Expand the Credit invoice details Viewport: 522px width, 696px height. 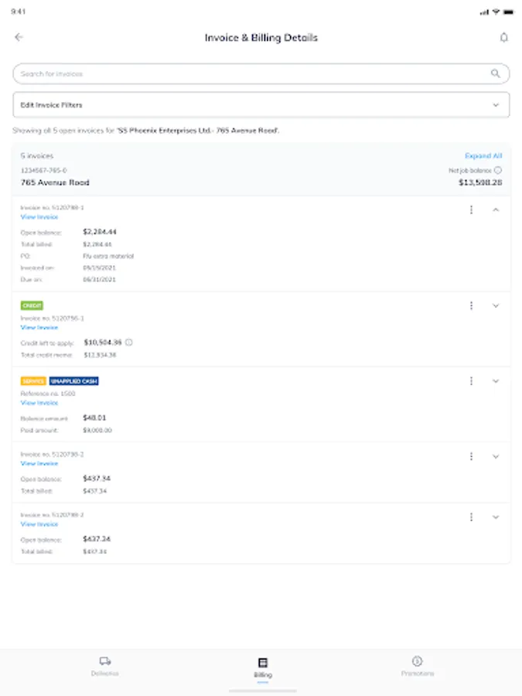click(x=496, y=305)
